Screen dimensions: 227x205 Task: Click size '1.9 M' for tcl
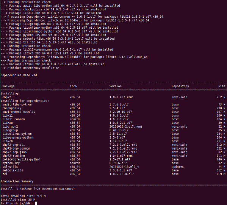pyautogui.click(x=221, y=174)
